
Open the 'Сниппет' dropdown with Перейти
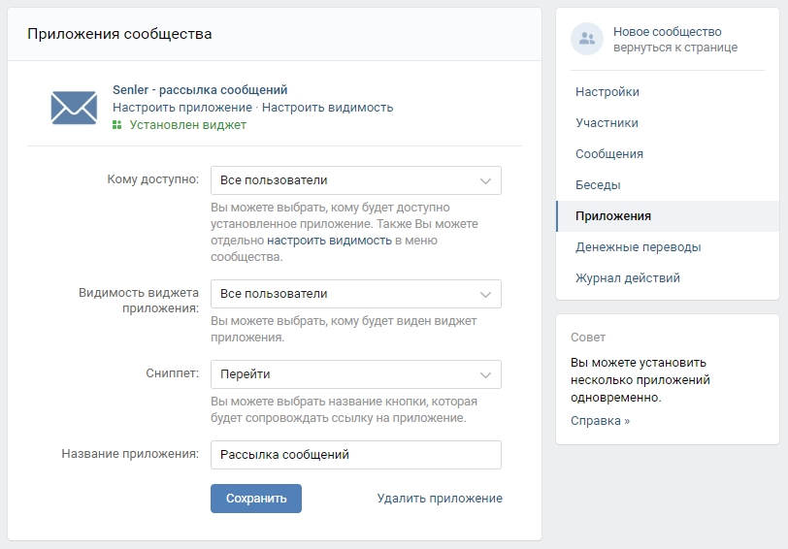(x=355, y=374)
